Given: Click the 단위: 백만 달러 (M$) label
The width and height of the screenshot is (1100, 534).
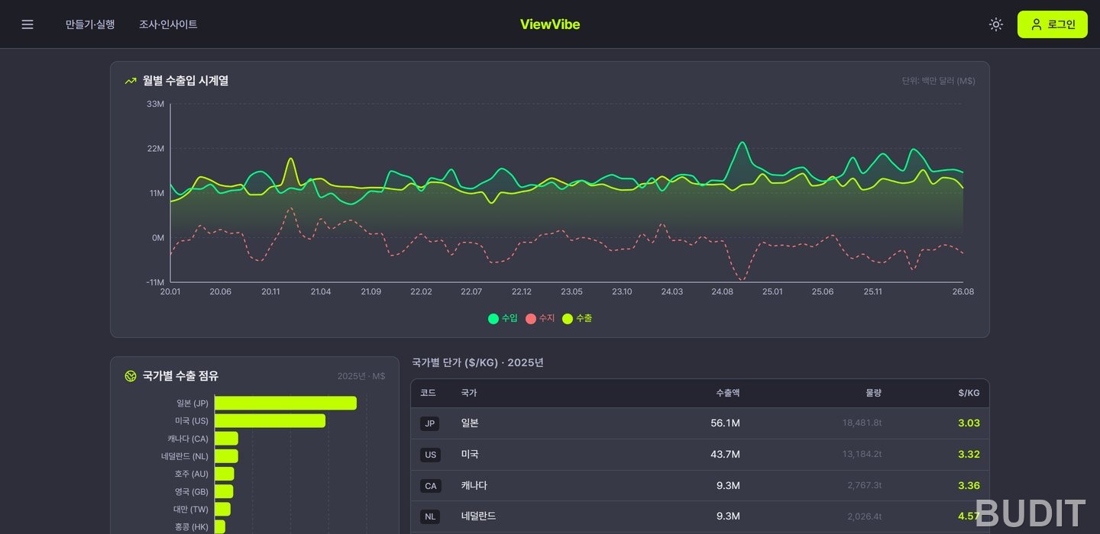Looking at the screenshot, I should tap(938, 81).
